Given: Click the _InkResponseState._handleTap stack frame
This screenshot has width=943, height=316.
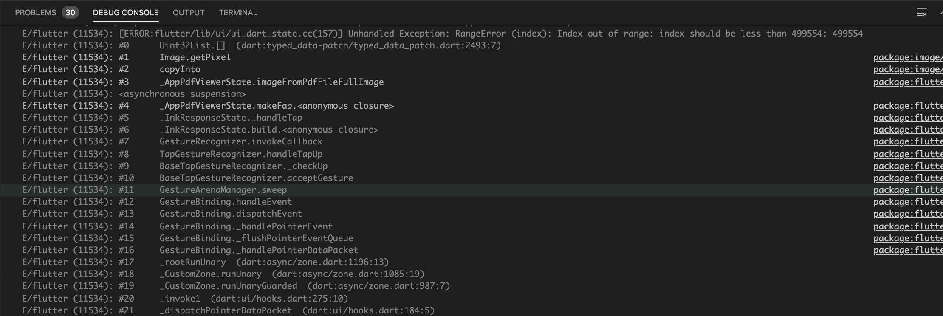Looking at the screenshot, I should pyautogui.click(x=232, y=118).
